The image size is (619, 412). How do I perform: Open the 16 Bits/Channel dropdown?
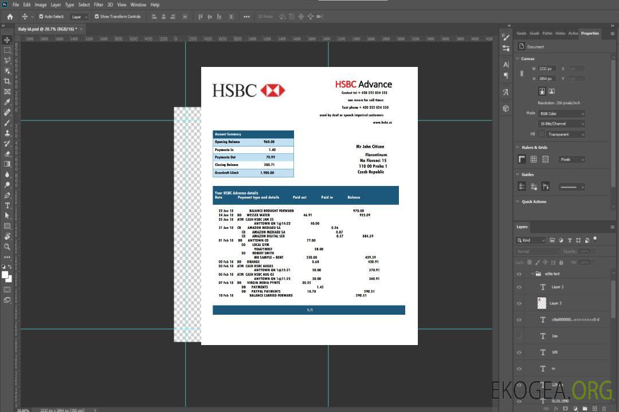pos(561,124)
